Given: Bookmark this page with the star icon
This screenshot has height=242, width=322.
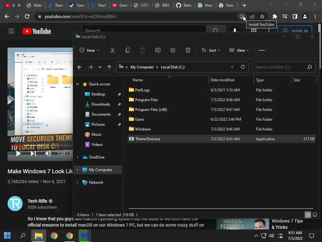Looking at the screenshot, I should pyautogui.click(x=262, y=16).
